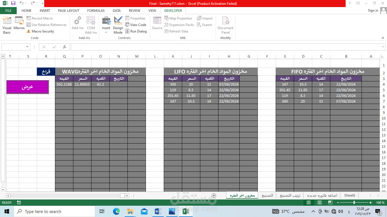Click Record Macro
Screen dimensions: 387x217
(x=40, y=18)
